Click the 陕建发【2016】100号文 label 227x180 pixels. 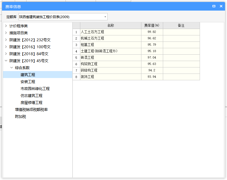click(30, 47)
